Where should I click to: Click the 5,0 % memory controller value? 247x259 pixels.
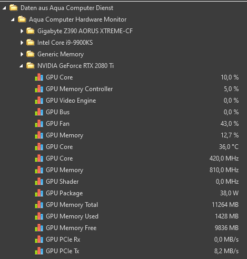[231, 89]
